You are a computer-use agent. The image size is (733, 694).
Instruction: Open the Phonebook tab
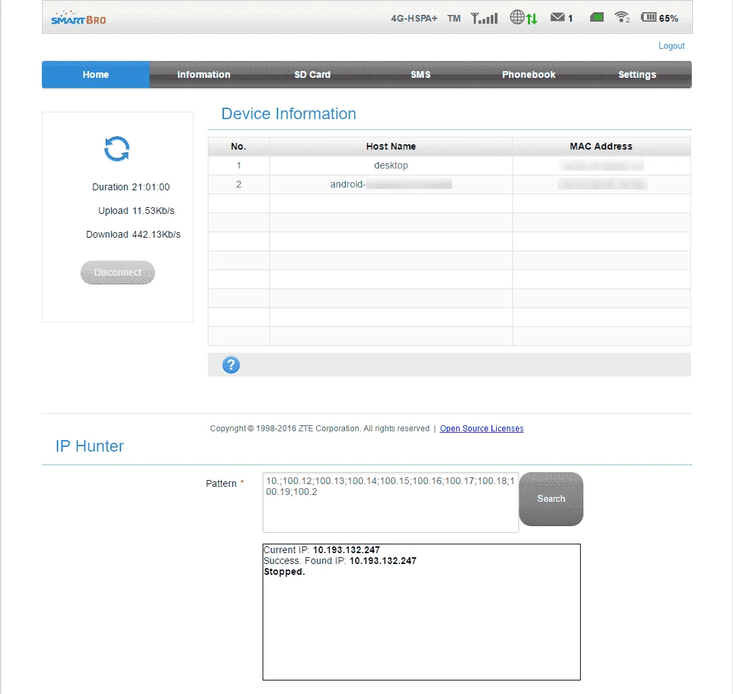pos(529,74)
